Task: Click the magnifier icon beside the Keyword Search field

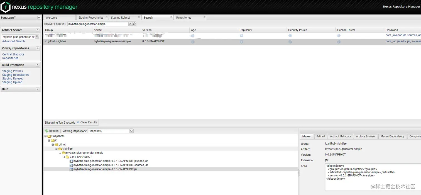Action: pyautogui.click(x=134, y=24)
